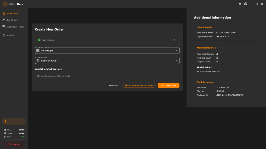Click the Siemens PCR2.1 ECU field
This screenshot has height=149, width=266.
(x=107, y=60)
